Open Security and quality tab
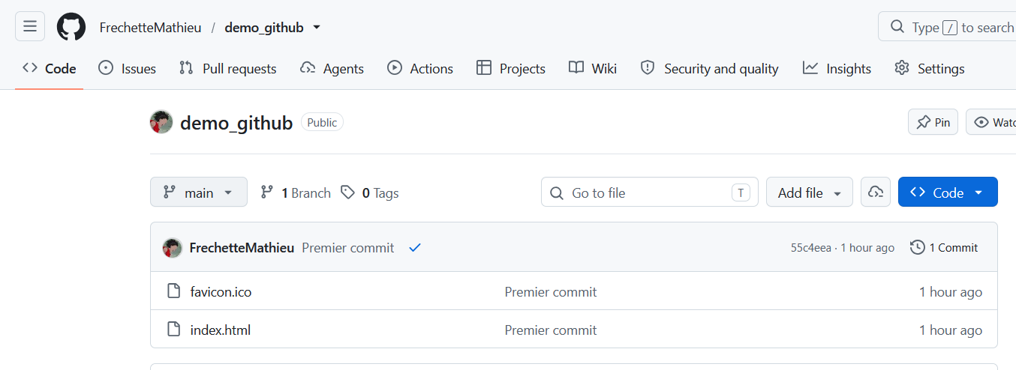The height and width of the screenshot is (370, 1016). point(709,68)
